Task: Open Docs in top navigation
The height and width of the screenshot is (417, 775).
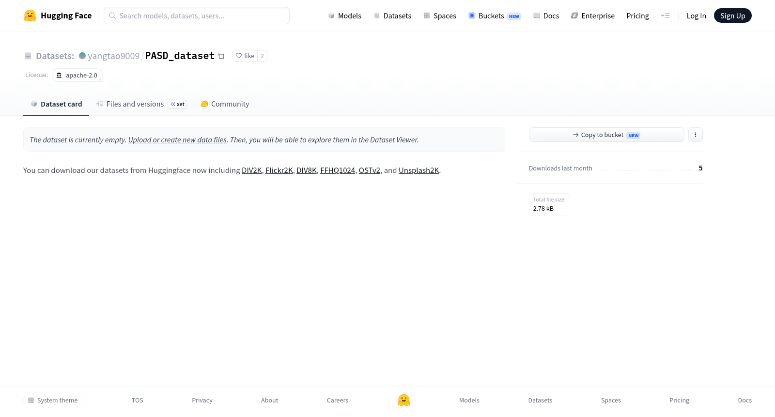Action: click(546, 15)
